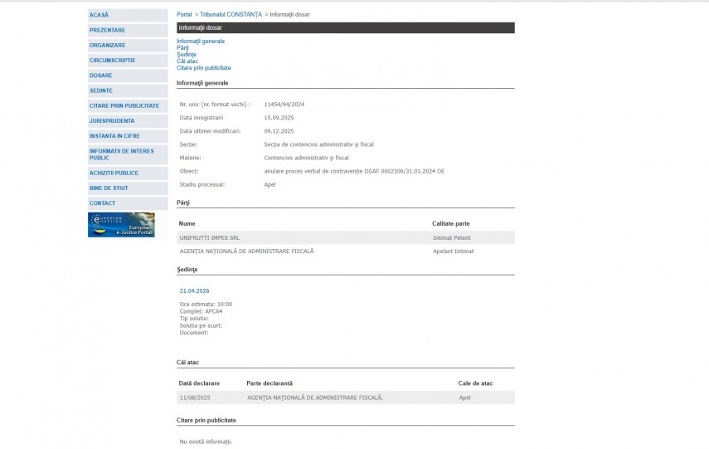Jump to Informații generale anchor link

coord(201,41)
